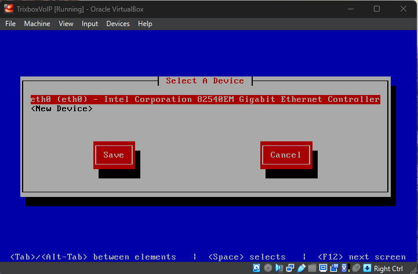
Task: Click the display status icon
Action: click(323, 268)
